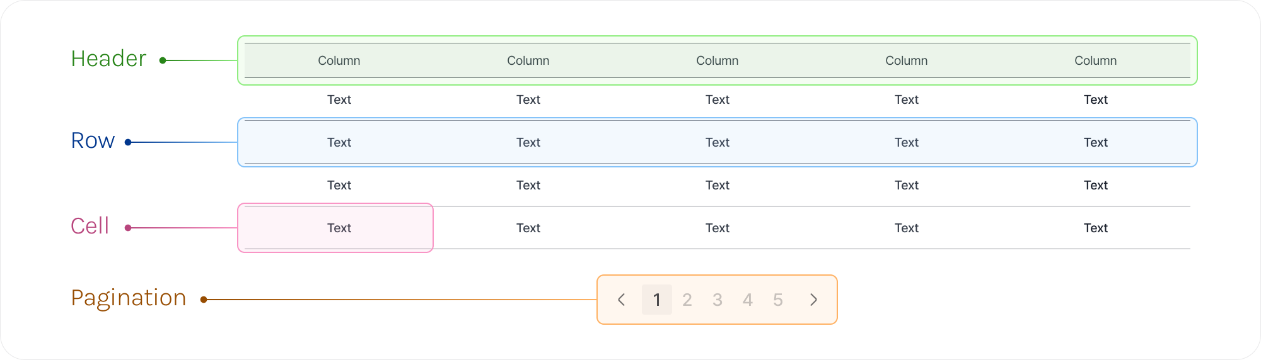Click the first Column header

(x=339, y=60)
